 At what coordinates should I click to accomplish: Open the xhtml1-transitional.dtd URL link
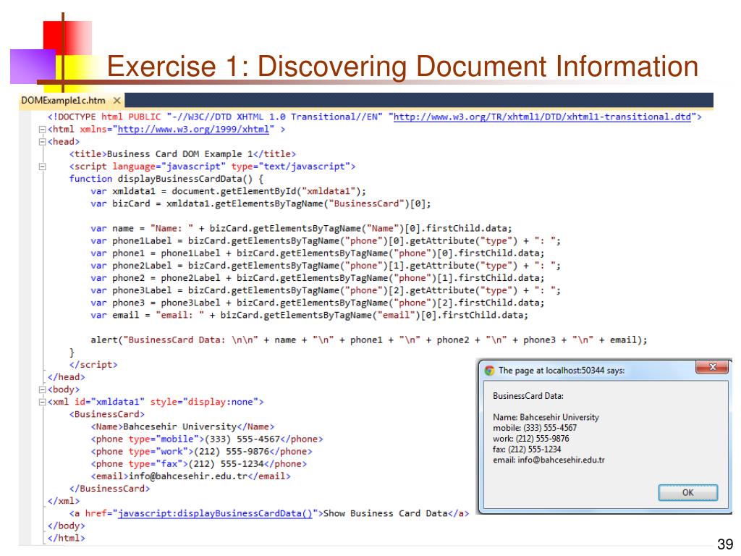pyautogui.click(x=543, y=117)
